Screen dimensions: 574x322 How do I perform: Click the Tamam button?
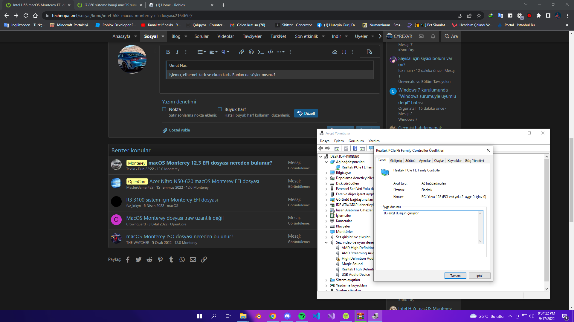[455, 276]
